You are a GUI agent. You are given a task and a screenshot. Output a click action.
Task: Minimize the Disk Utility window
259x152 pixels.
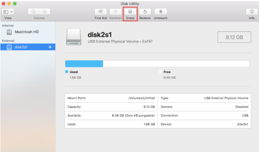tap(9, 4)
